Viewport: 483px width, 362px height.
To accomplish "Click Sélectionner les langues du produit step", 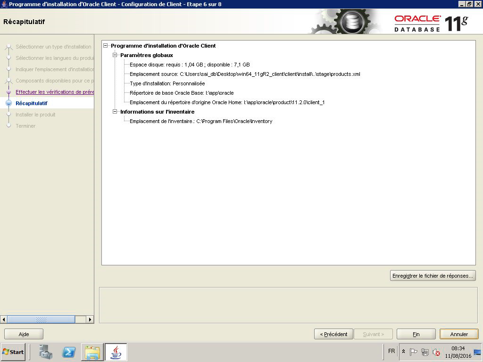I will 55,58.
